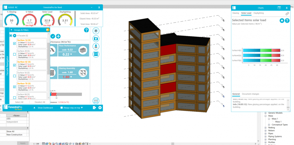Click the orange pin icon in Groups & Filters

point(48,30)
